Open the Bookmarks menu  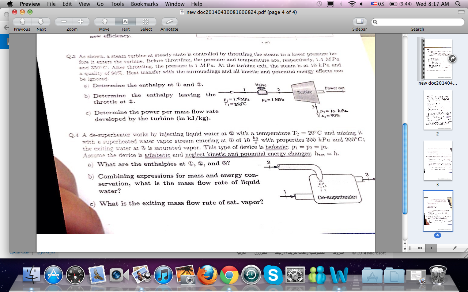(144, 4)
